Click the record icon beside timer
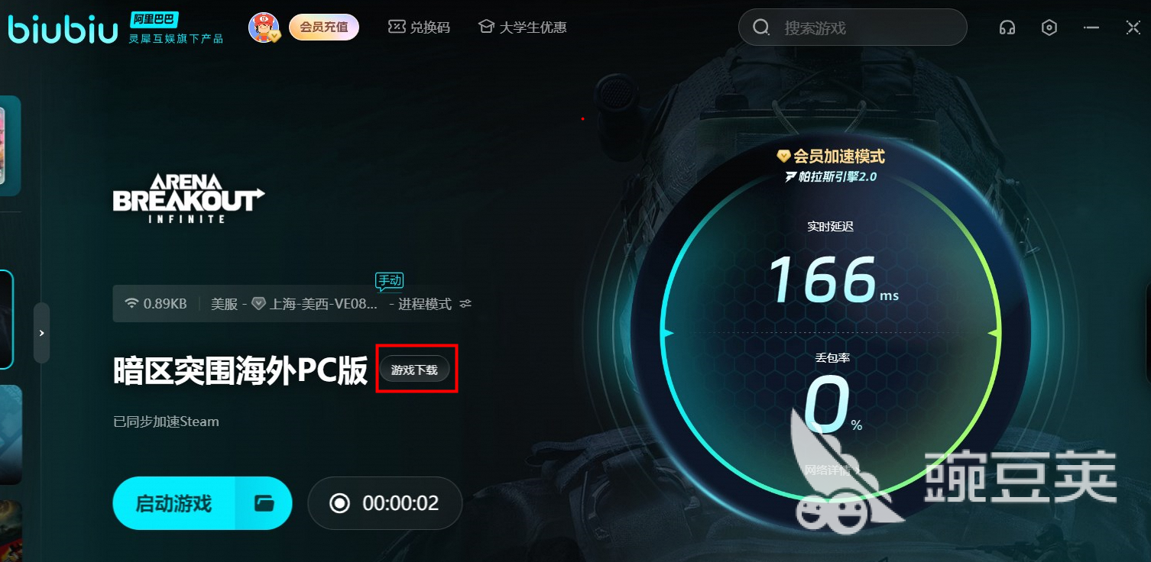This screenshot has height=562, width=1151. click(x=339, y=503)
